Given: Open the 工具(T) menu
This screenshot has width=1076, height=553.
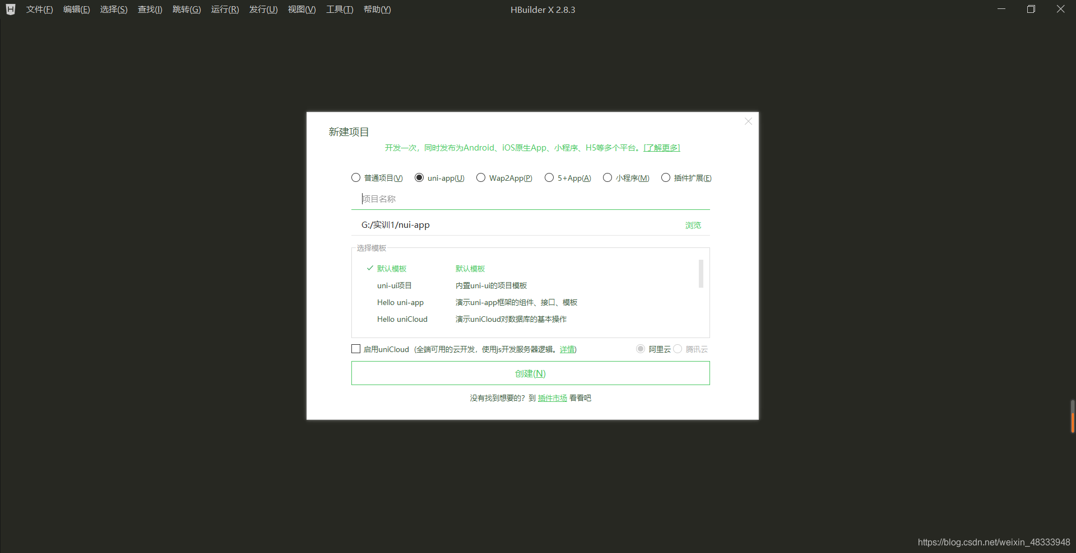Looking at the screenshot, I should [340, 10].
